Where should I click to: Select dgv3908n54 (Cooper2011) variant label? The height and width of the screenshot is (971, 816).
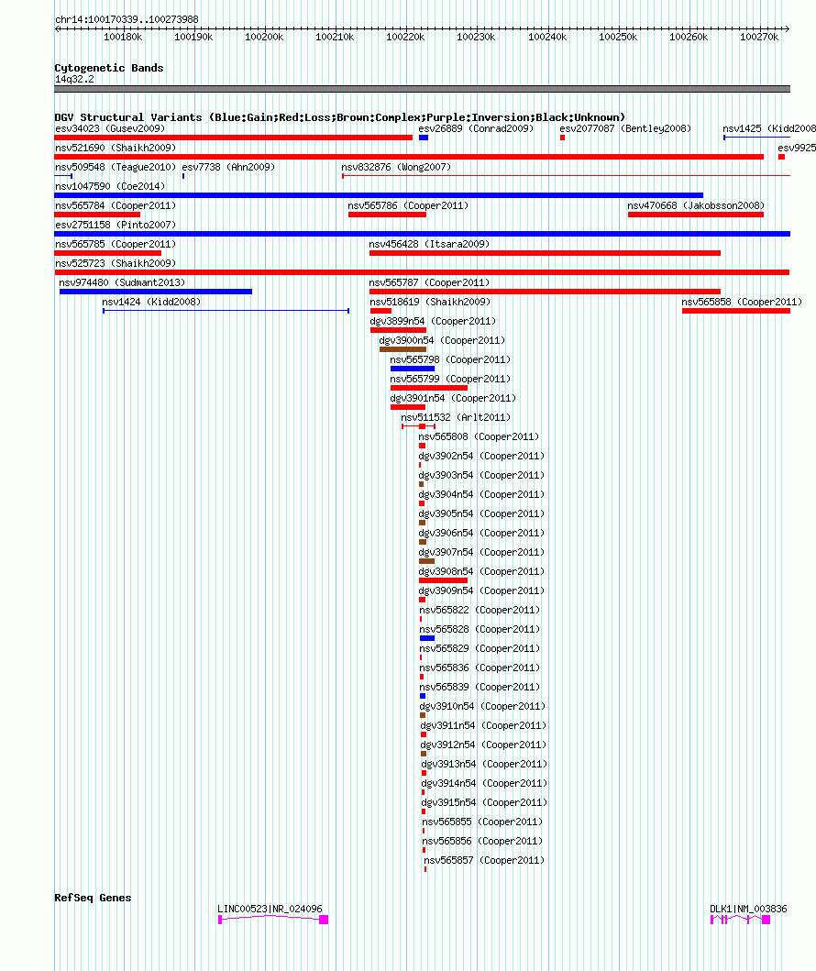[481, 571]
